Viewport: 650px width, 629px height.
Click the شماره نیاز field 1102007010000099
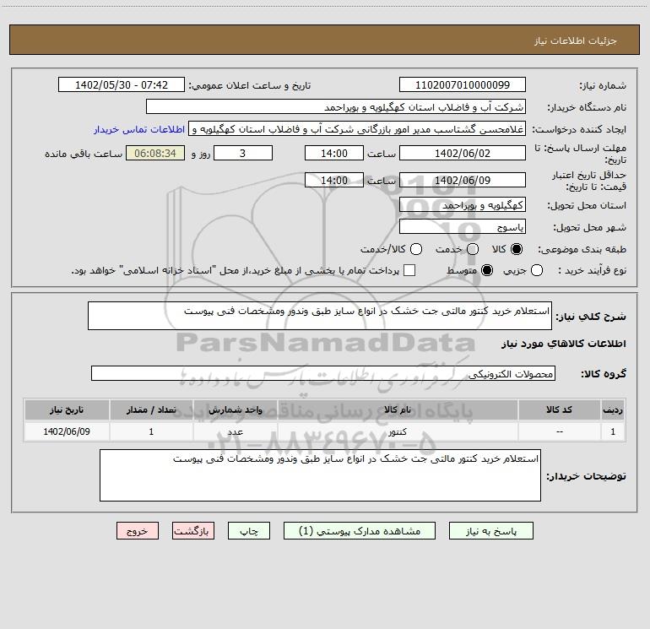tap(463, 84)
